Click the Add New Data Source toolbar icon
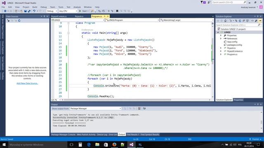264x148 pixels. click(x=8, y=21)
